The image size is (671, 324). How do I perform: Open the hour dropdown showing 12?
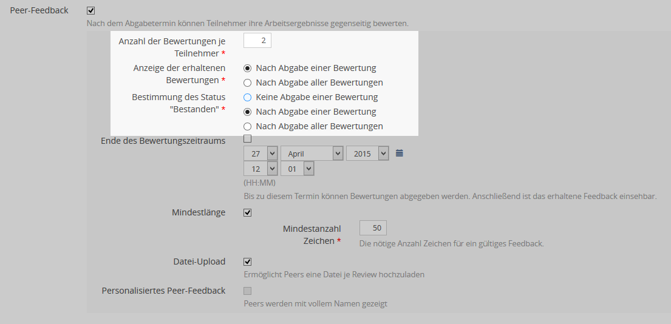pyautogui.click(x=261, y=169)
